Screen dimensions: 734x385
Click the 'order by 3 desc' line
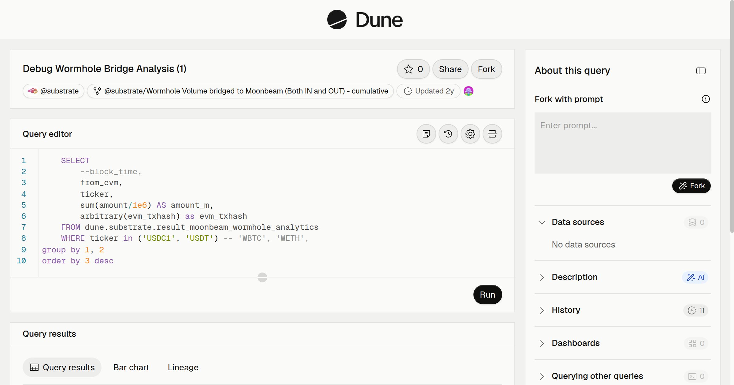pos(78,261)
